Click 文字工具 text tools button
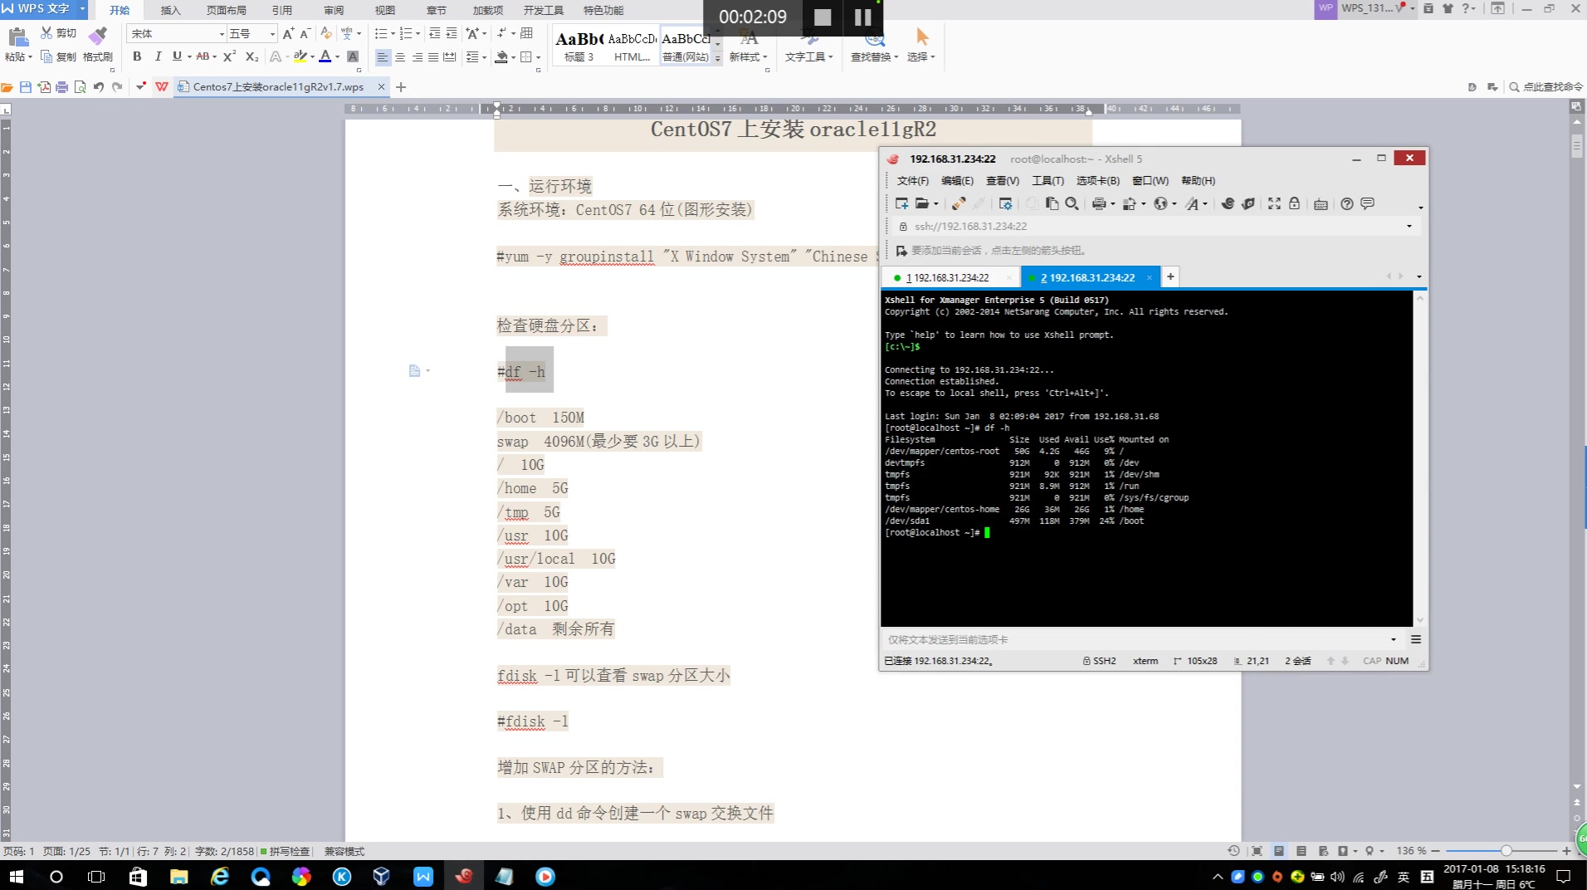 pos(808,46)
